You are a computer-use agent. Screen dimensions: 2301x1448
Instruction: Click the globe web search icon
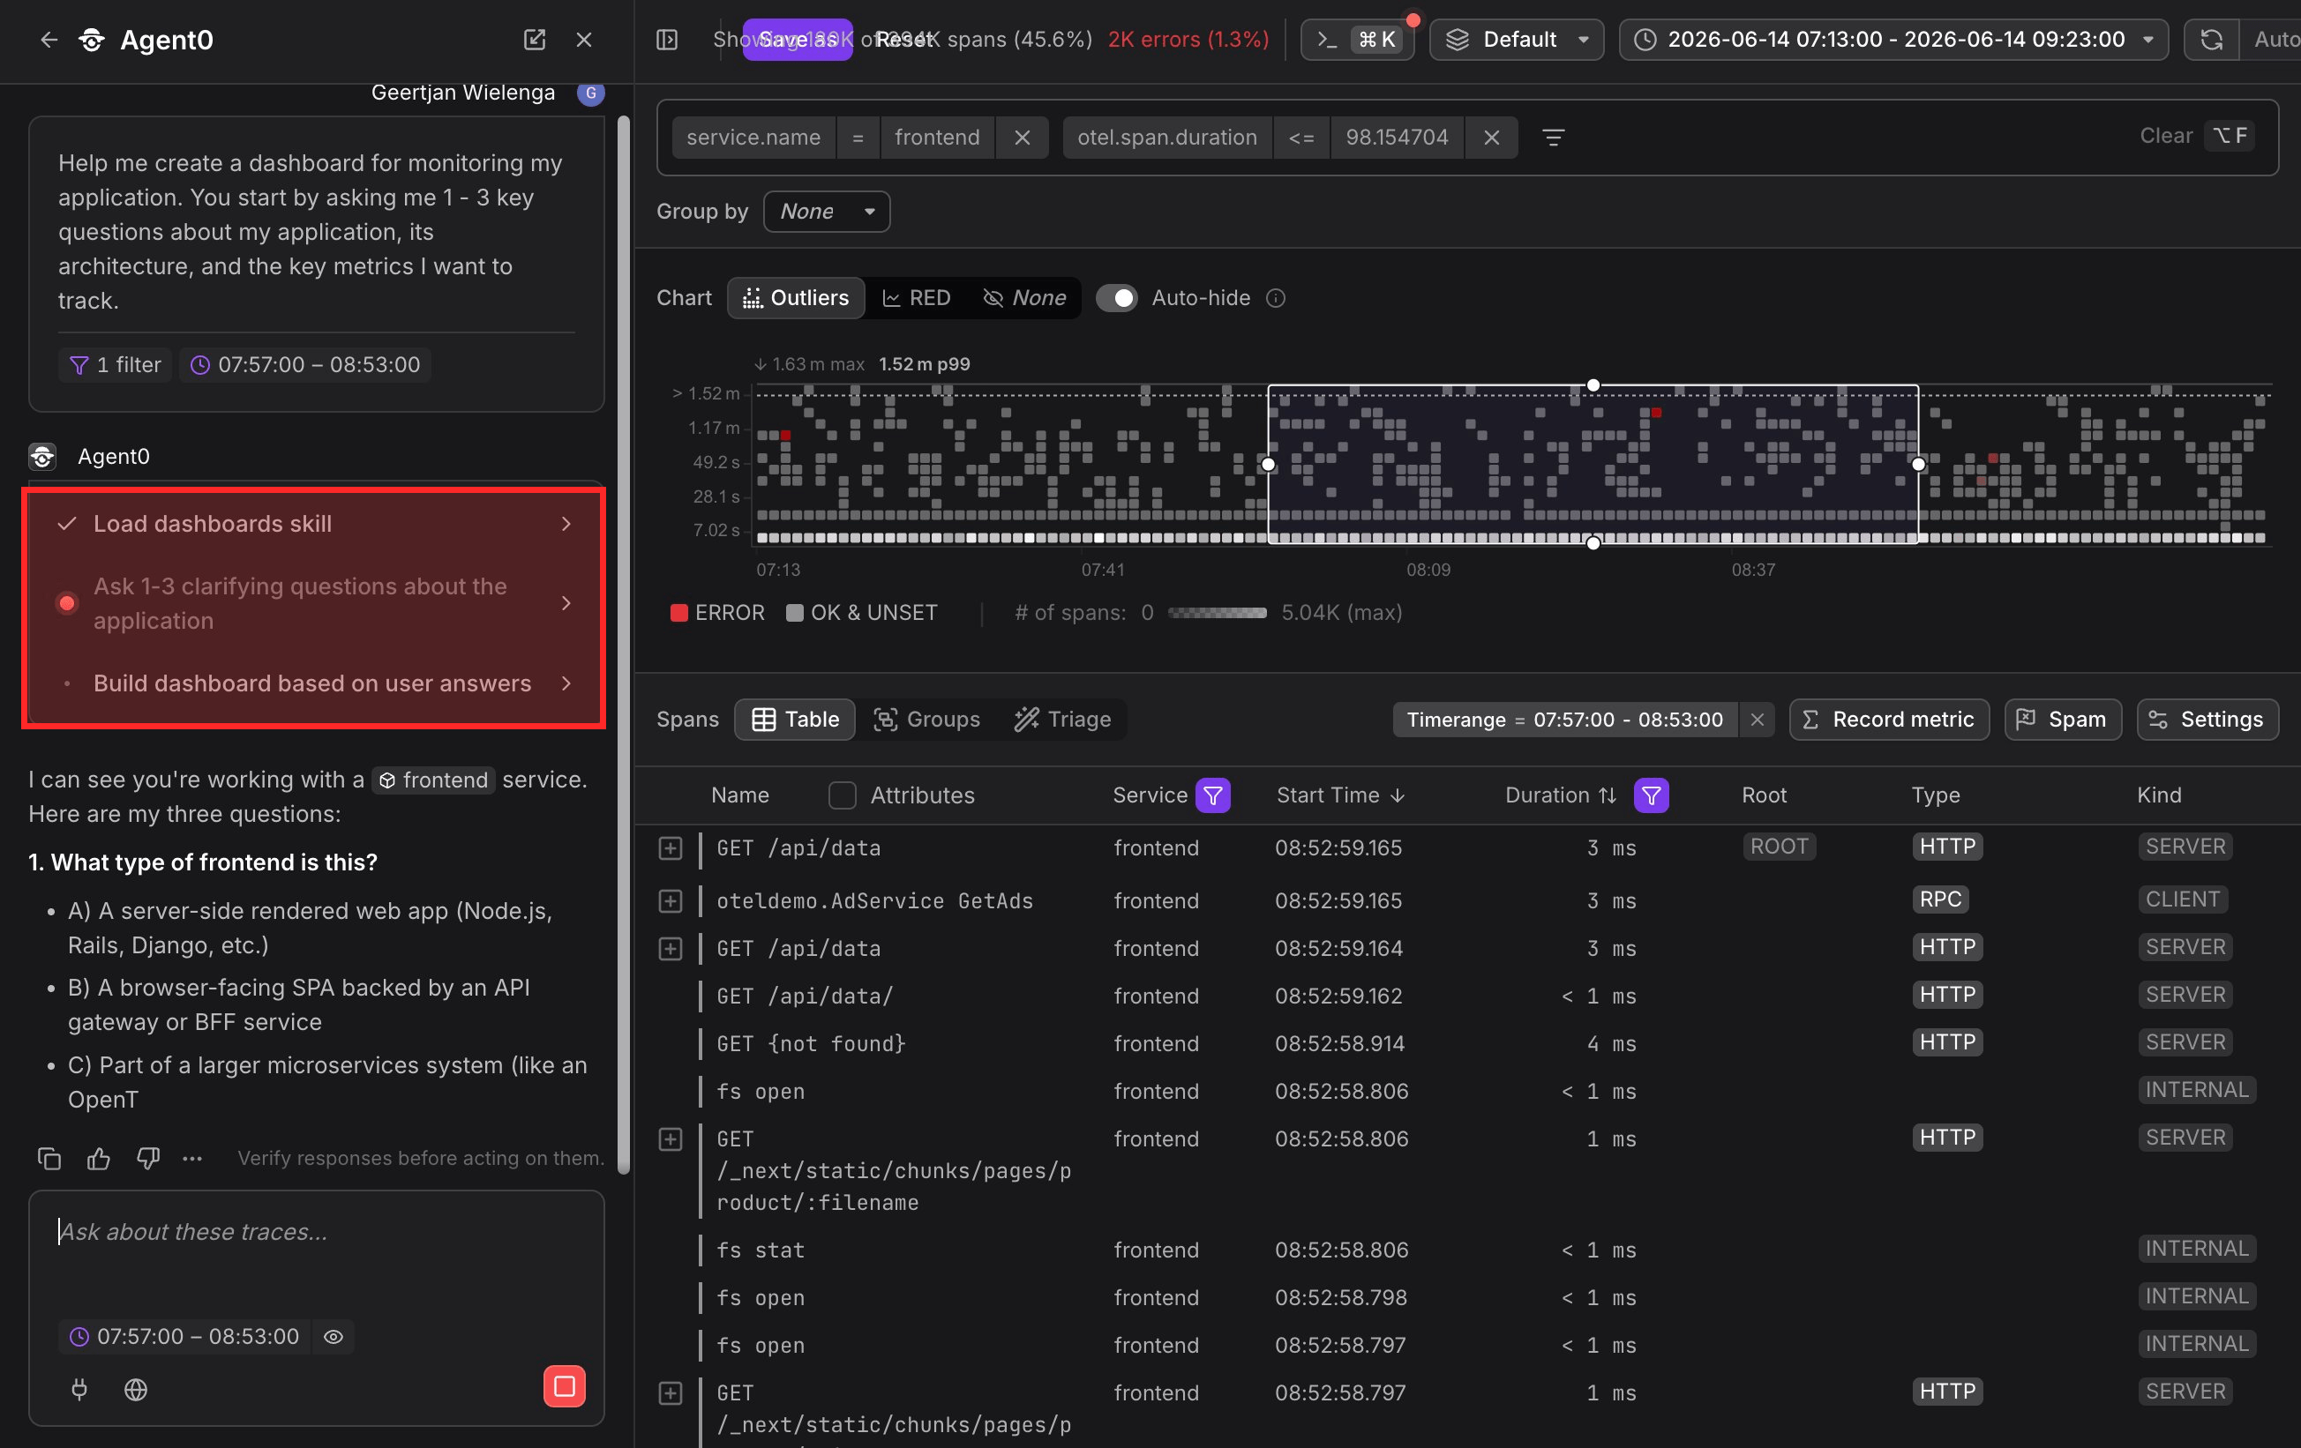click(x=136, y=1390)
